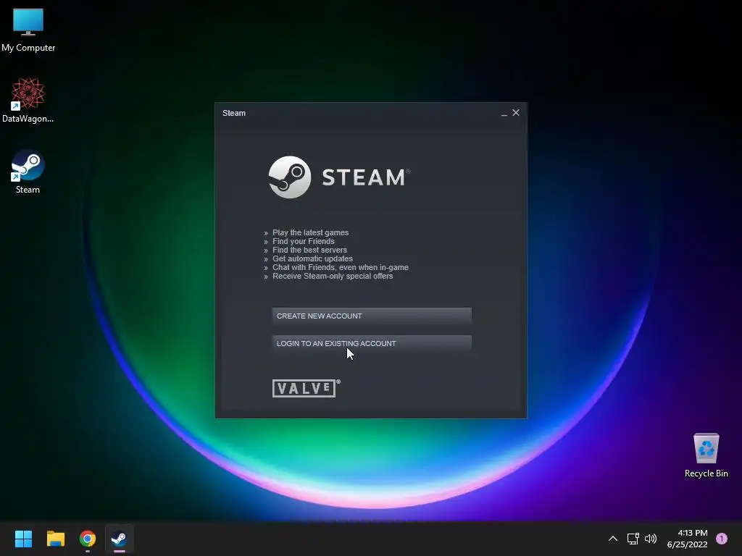
Task: Select the My Computer desktop icon
Action: tap(28, 30)
